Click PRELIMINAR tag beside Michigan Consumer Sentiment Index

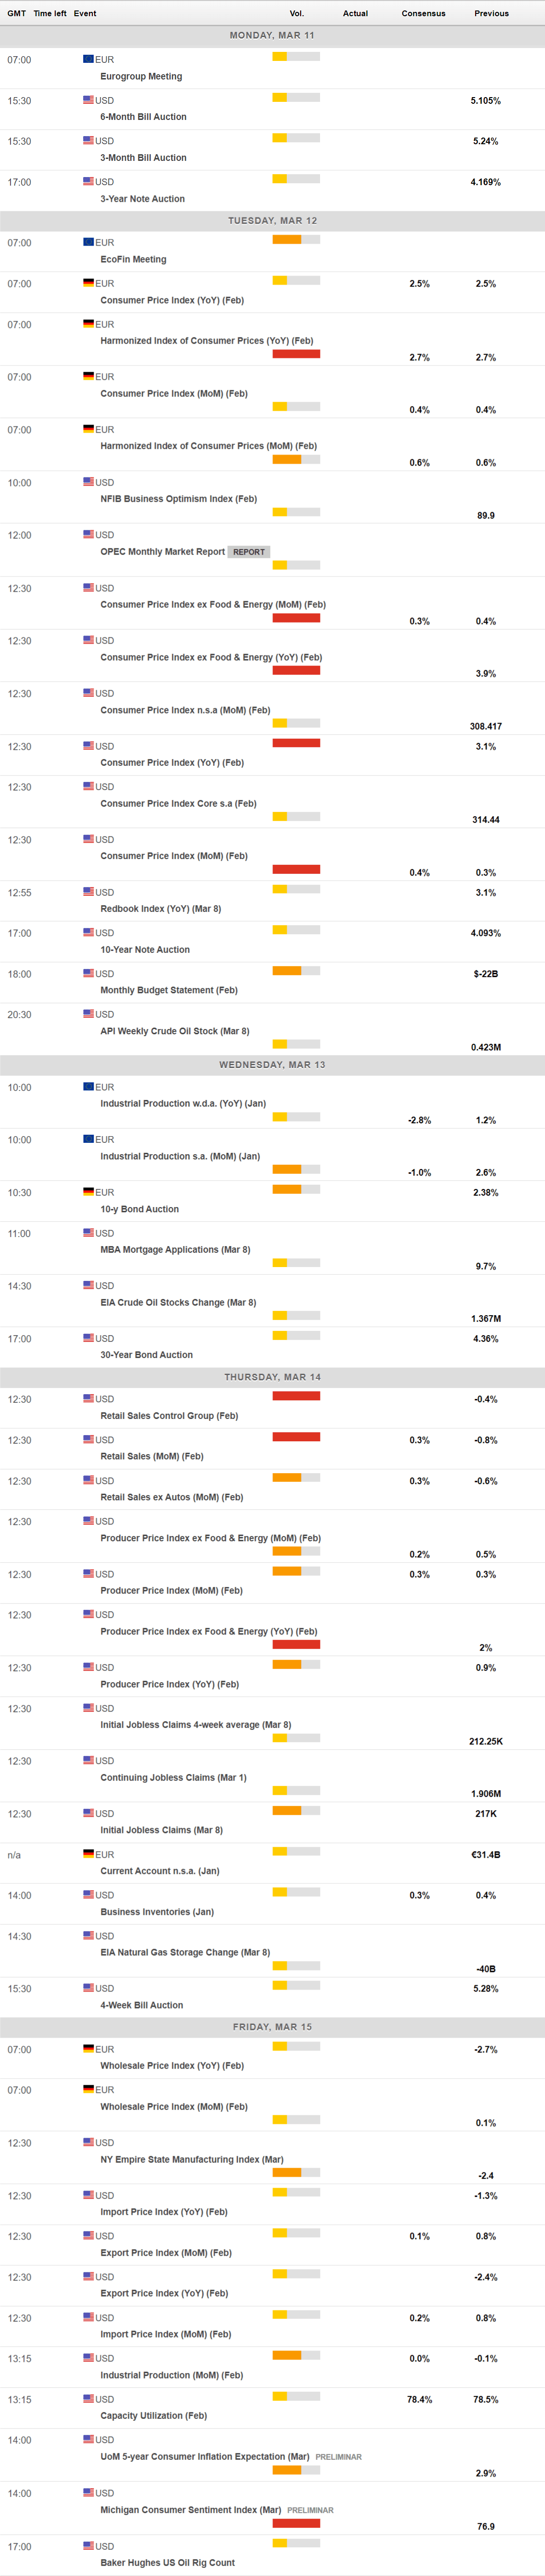pyautogui.click(x=310, y=2510)
